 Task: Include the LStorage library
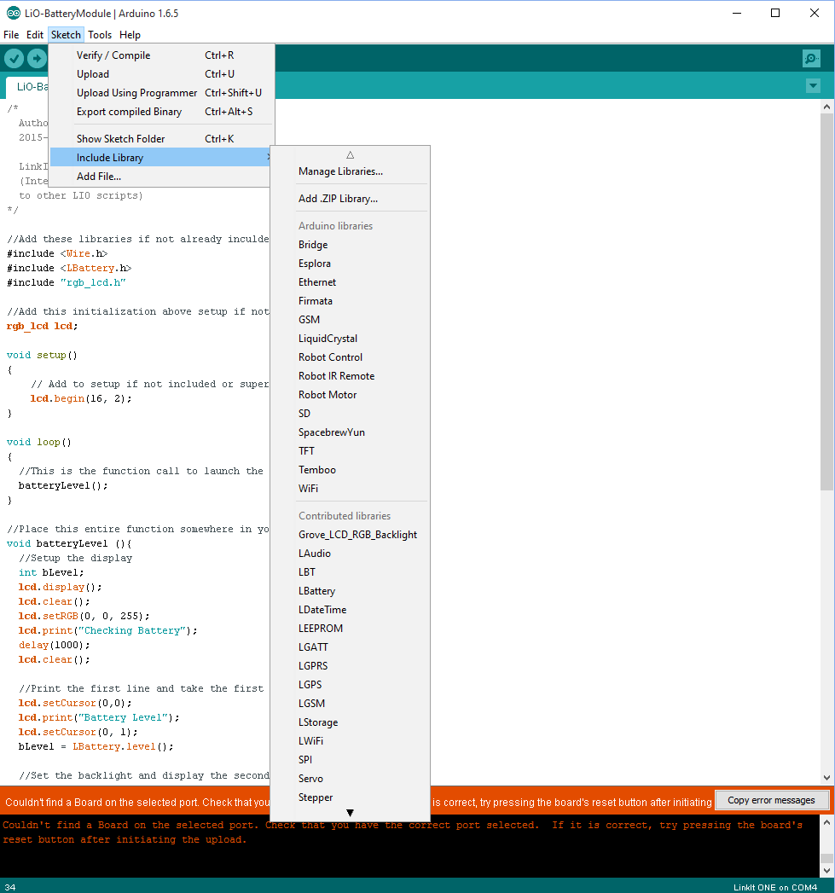(350, 722)
